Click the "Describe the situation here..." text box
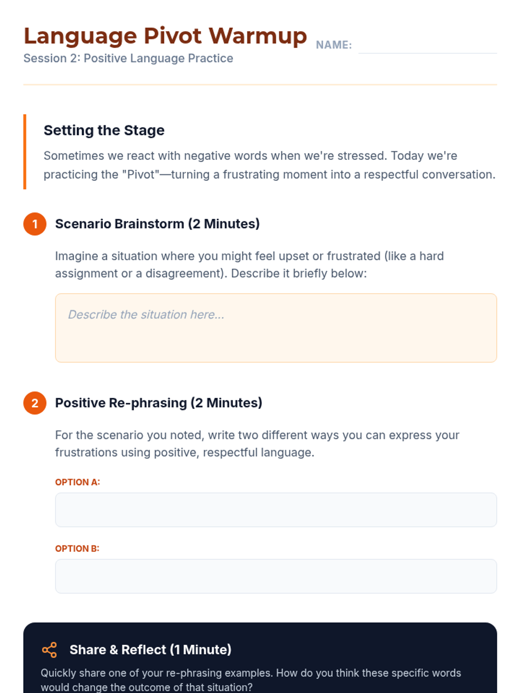 click(276, 328)
